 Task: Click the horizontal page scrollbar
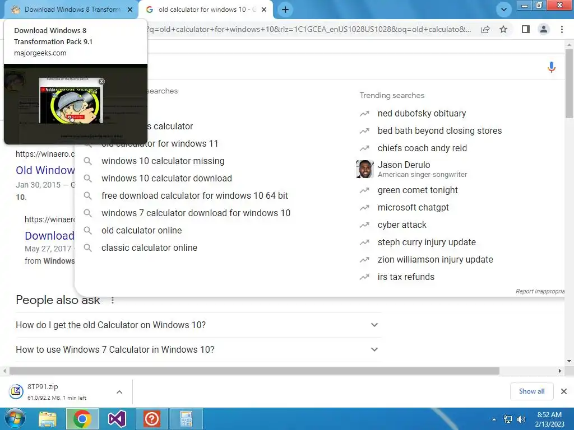pyautogui.click(x=254, y=371)
